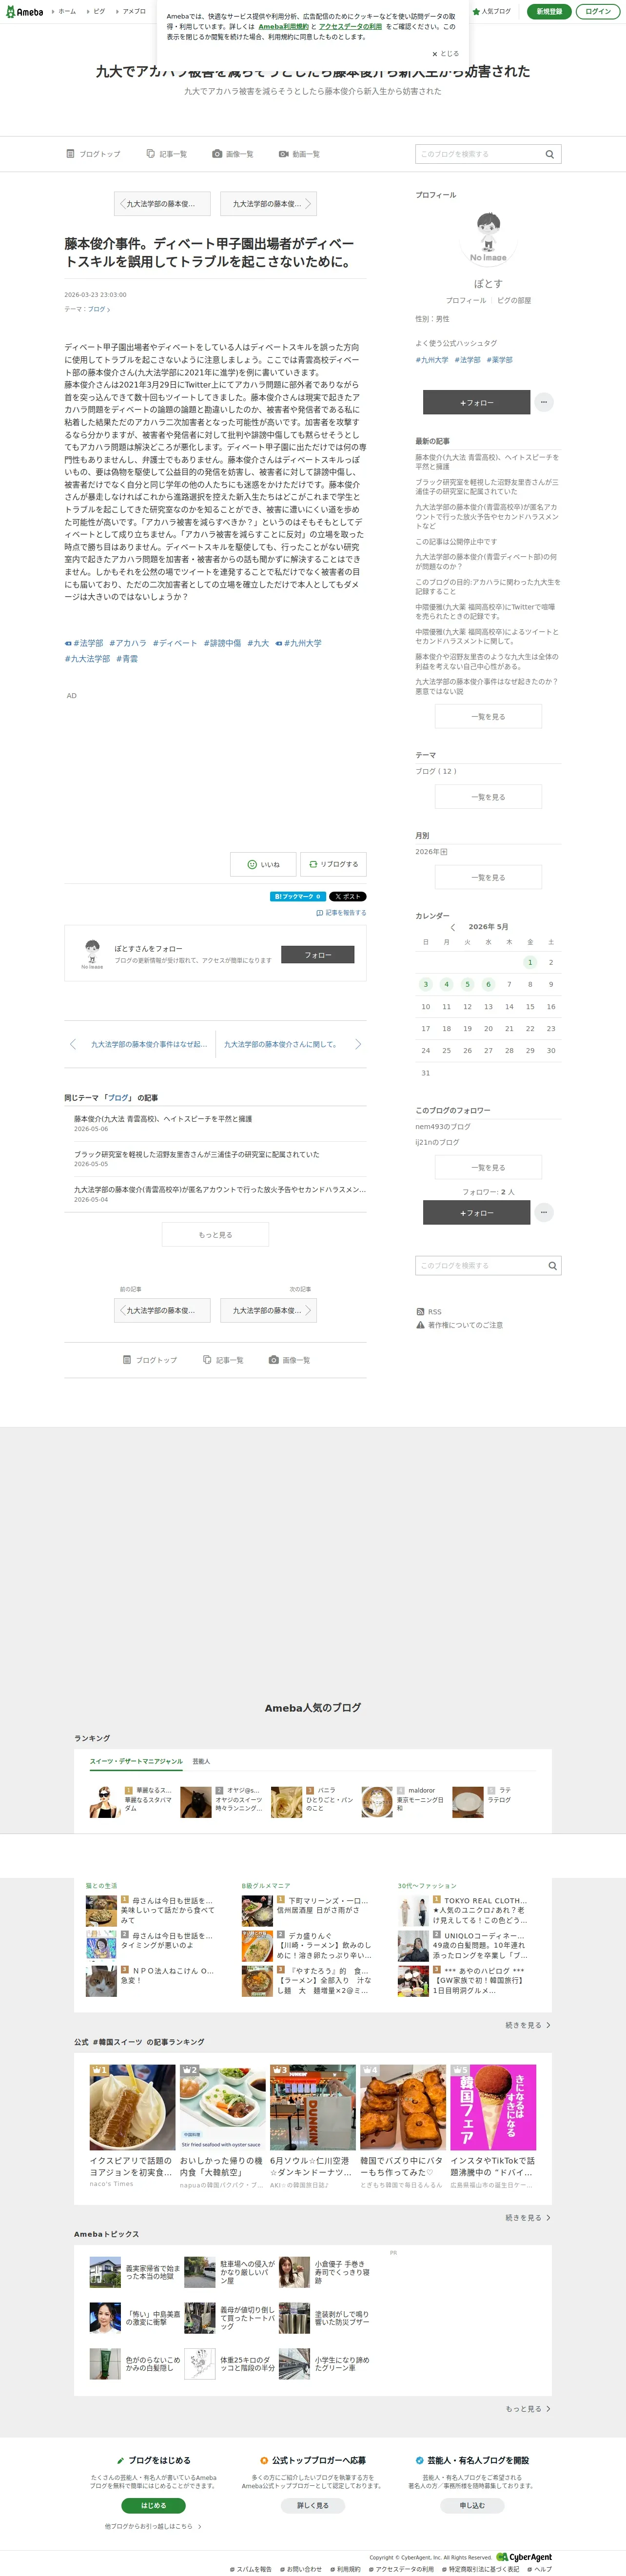Click the top blog search input field

tap(479, 154)
